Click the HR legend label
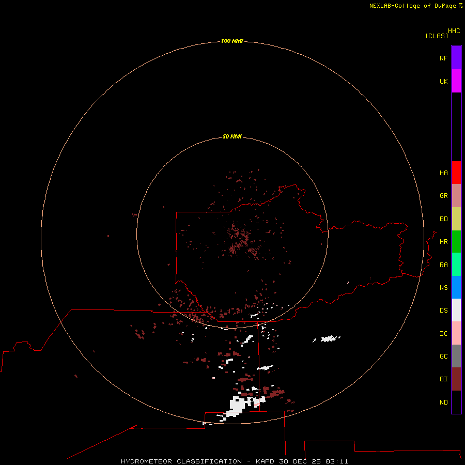Viewport: 465px width, 465px height. [x=443, y=242]
